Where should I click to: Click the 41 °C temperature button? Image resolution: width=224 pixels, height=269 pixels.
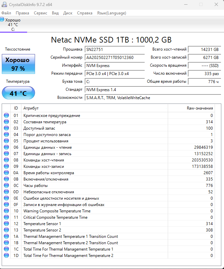click(x=18, y=93)
